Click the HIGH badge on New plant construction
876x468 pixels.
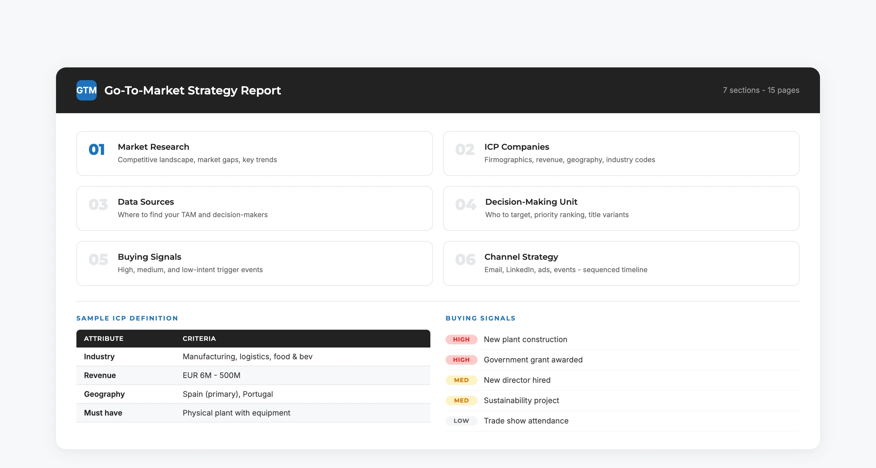tap(461, 339)
